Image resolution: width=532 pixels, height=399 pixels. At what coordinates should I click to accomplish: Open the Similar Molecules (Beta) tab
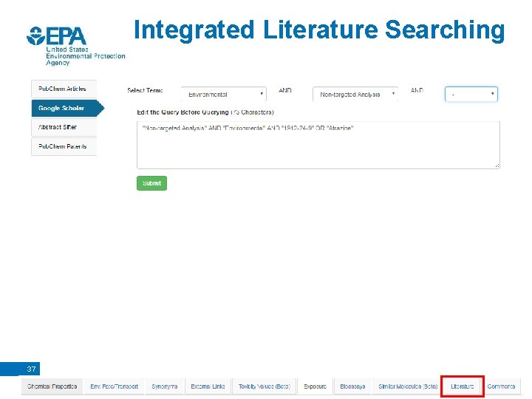pyautogui.click(x=408, y=386)
